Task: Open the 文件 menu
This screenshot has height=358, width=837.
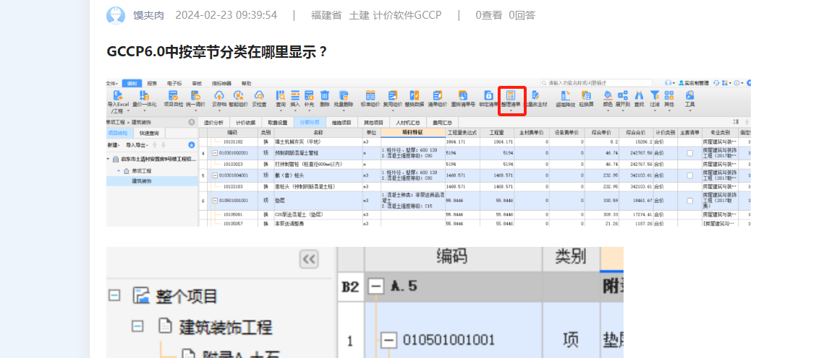Action: coord(111,83)
